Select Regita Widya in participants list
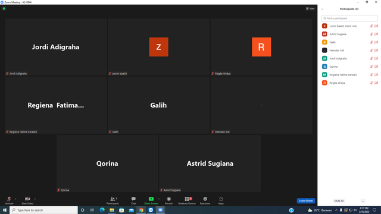This screenshot has width=381, height=214. tap(349, 83)
